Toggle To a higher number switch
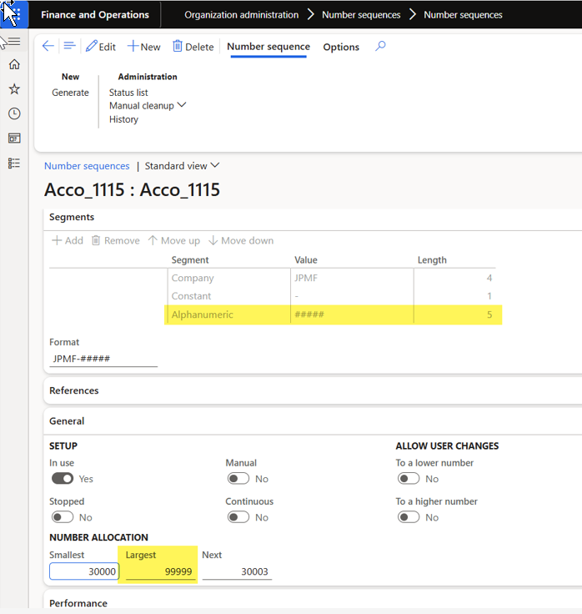The width and height of the screenshot is (582, 614). pos(409,517)
